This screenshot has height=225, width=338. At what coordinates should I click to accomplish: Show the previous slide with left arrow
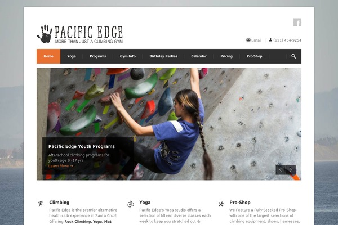(281, 170)
